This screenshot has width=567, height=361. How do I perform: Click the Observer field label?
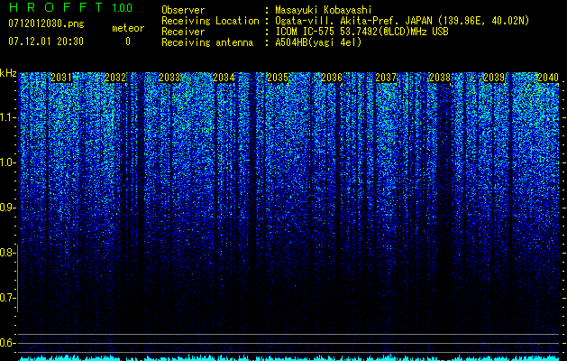183,10
